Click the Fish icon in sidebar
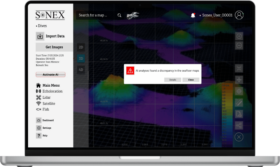Image resolution: width=280 pixels, height=167 pixels. [38, 109]
